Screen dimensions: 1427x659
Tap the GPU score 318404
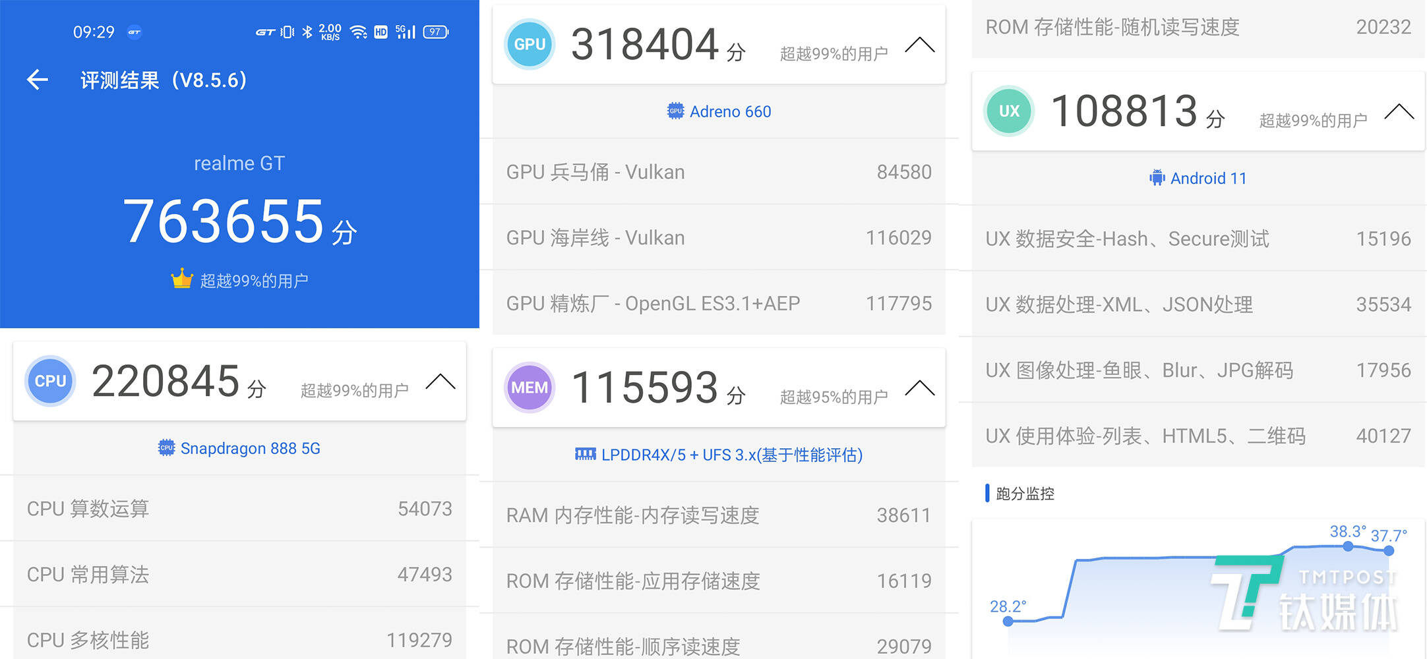[x=645, y=44]
